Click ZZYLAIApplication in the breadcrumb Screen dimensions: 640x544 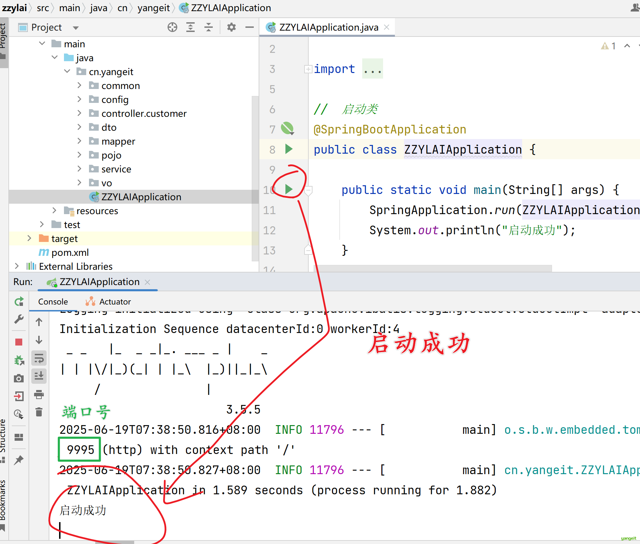pyautogui.click(x=225, y=8)
